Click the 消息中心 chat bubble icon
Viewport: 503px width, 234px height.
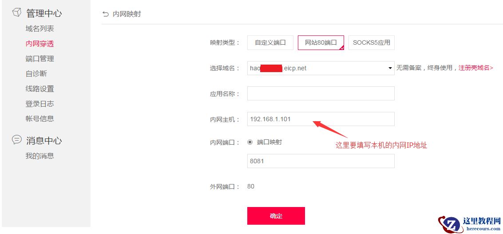(x=17, y=140)
